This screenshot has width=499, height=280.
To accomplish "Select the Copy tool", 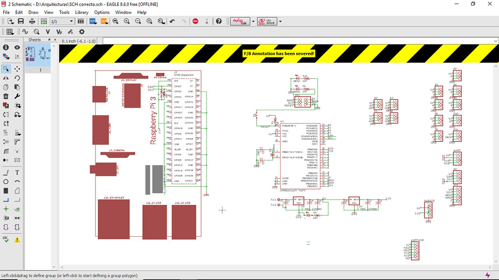I will (x=6, y=87).
